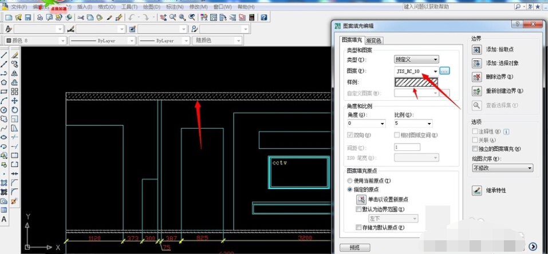Viewport: 548px width, 254px height.
Task: Open the 标注(N) Dimension menu
Action: (175, 7)
